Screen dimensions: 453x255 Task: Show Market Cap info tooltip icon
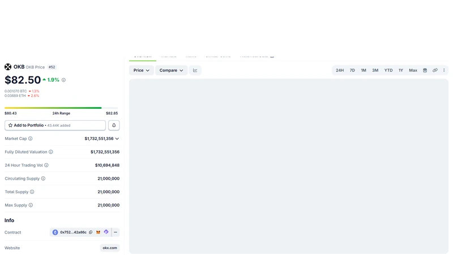[31, 138]
